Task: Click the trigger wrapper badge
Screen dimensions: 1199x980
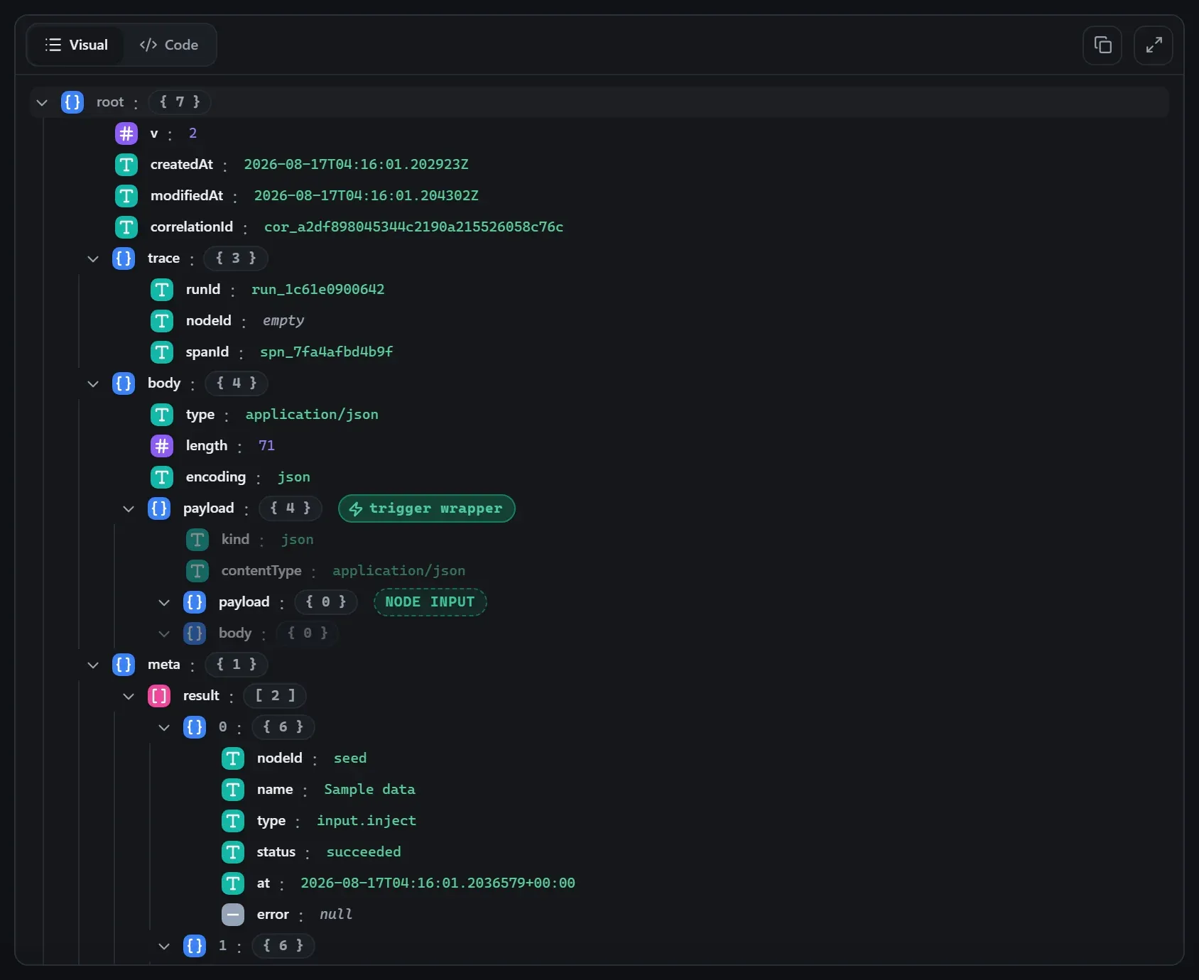Action: [427, 508]
